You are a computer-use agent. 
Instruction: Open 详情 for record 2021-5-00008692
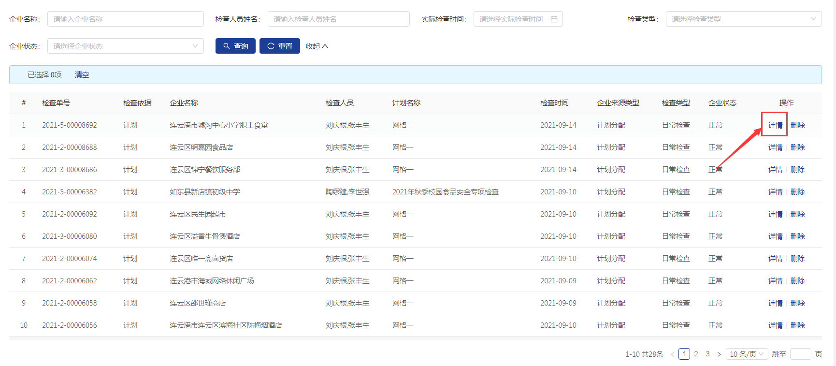click(775, 125)
